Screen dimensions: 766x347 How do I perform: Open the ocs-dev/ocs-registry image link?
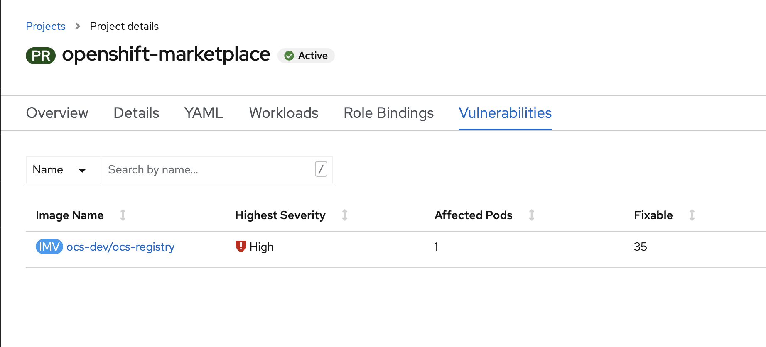click(x=120, y=247)
